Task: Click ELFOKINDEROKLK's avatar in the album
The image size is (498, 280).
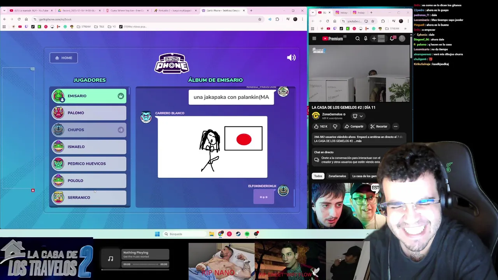Action: (x=283, y=190)
